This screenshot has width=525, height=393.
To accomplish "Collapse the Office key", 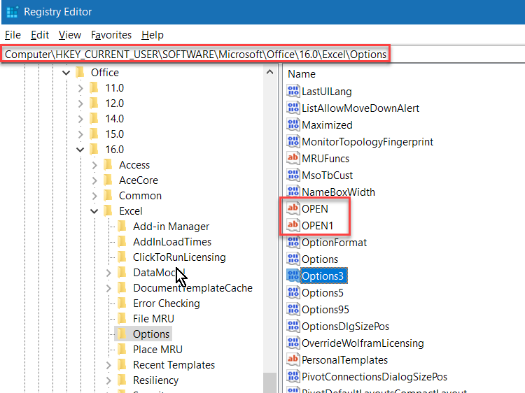I will coord(66,73).
